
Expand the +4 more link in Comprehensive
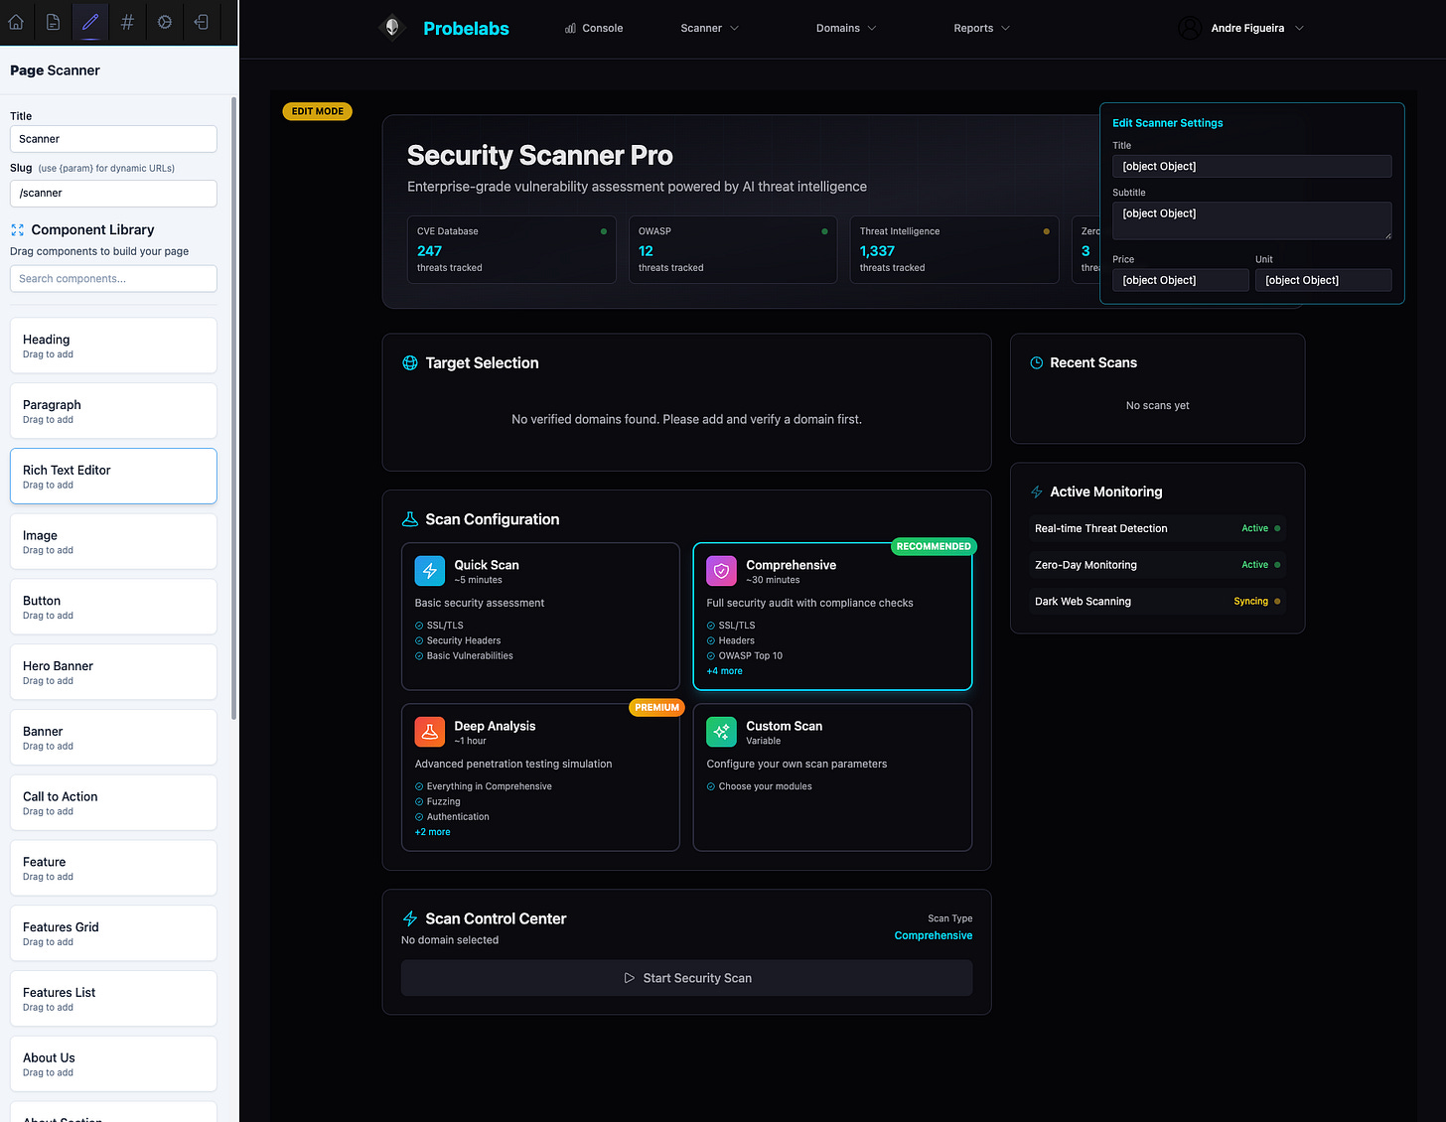coord(725,671)
